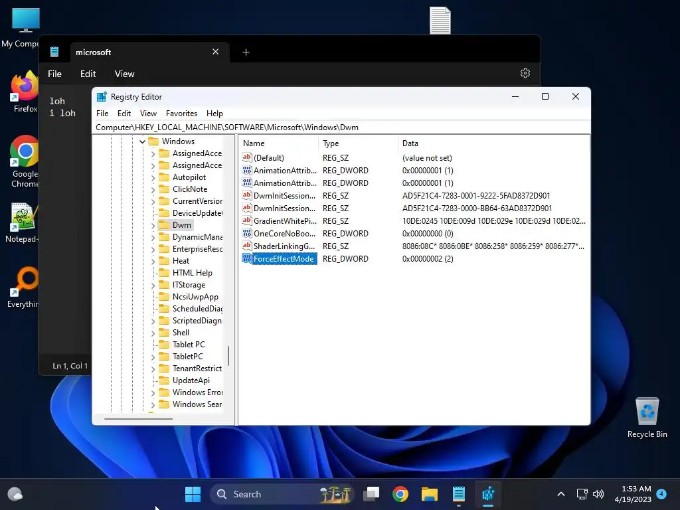Expand the Dwm key
The image size is (680, 510).
pyautogui.click(x=153, y=226)
